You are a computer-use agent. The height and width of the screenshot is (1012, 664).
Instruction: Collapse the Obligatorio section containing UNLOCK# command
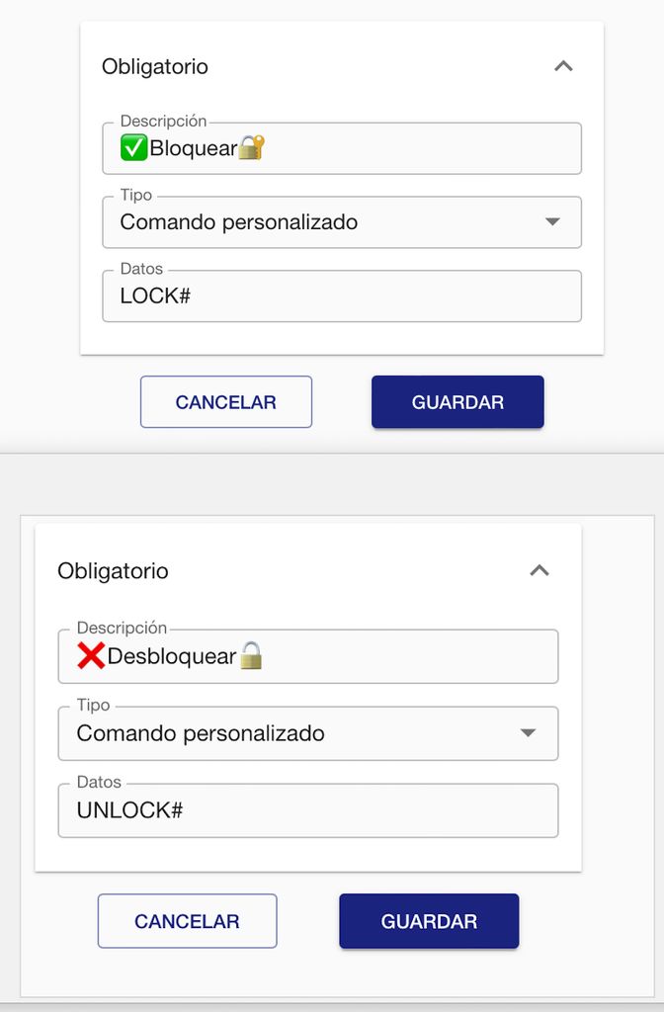(539, 570)
